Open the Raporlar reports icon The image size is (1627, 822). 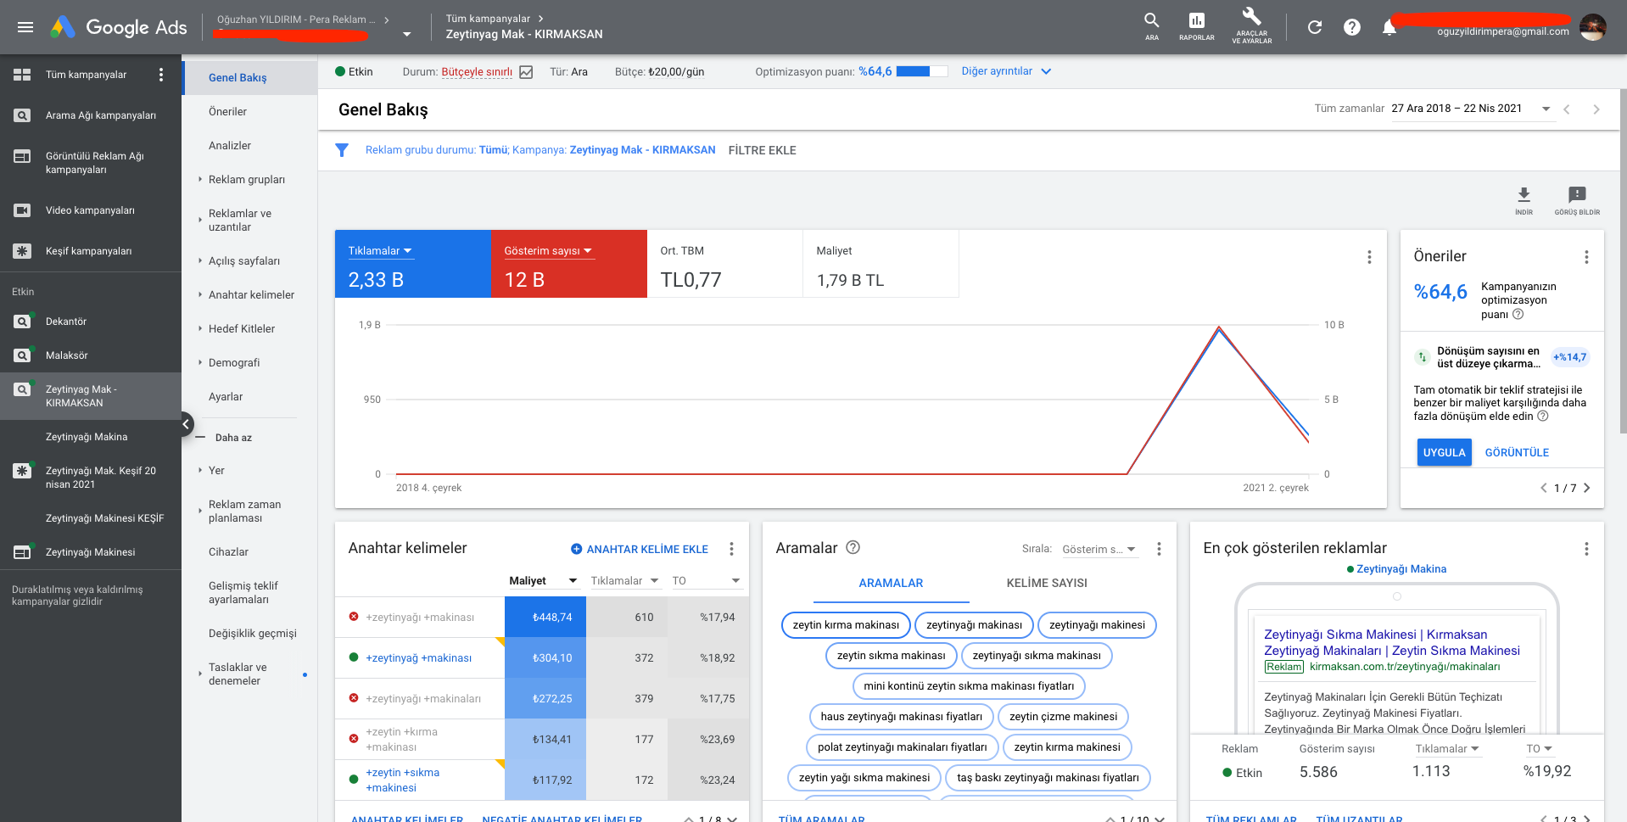tap(1196, 26)
